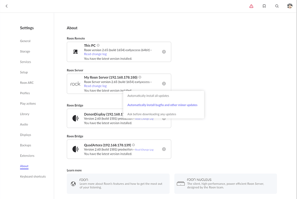Open the Roon Nucleus learn more card

click(x=226, y=184)
